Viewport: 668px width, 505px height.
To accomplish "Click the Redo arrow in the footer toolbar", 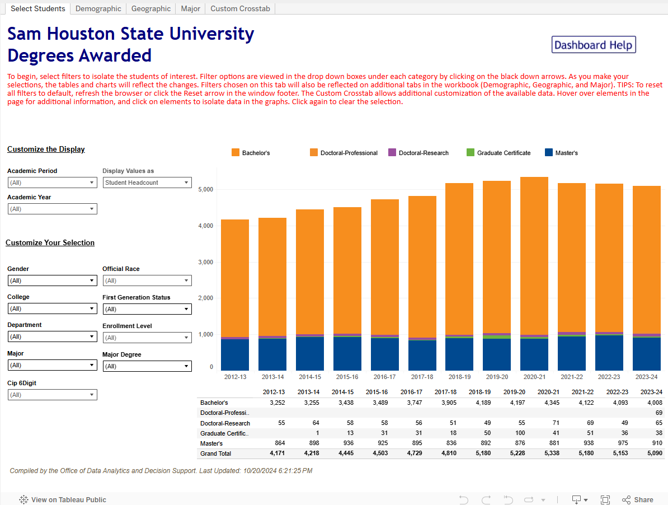I will point(486,499).
